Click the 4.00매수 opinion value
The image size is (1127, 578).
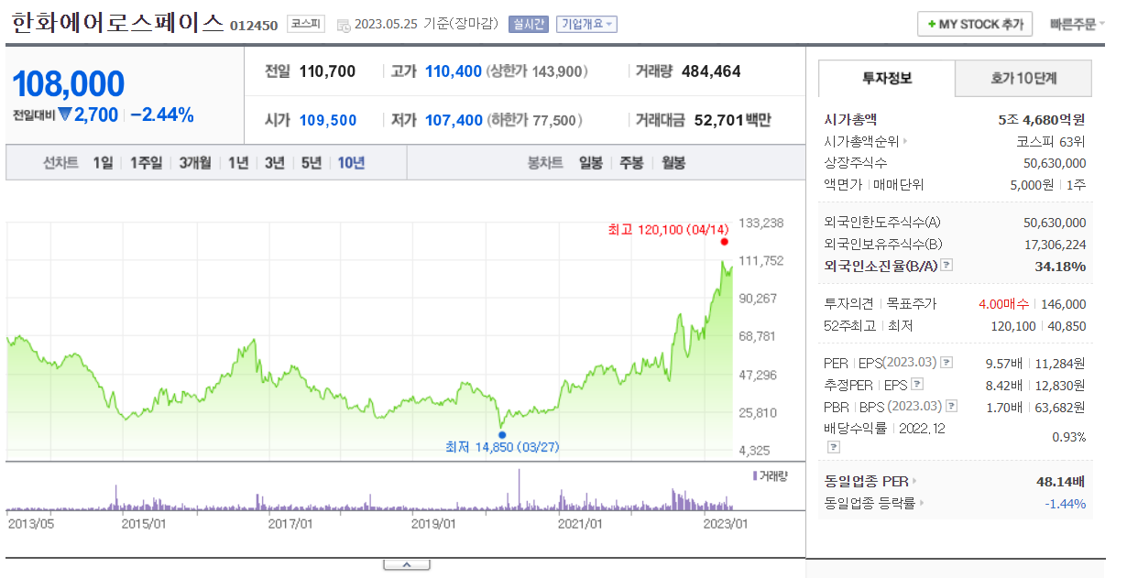click(1005, 304)
